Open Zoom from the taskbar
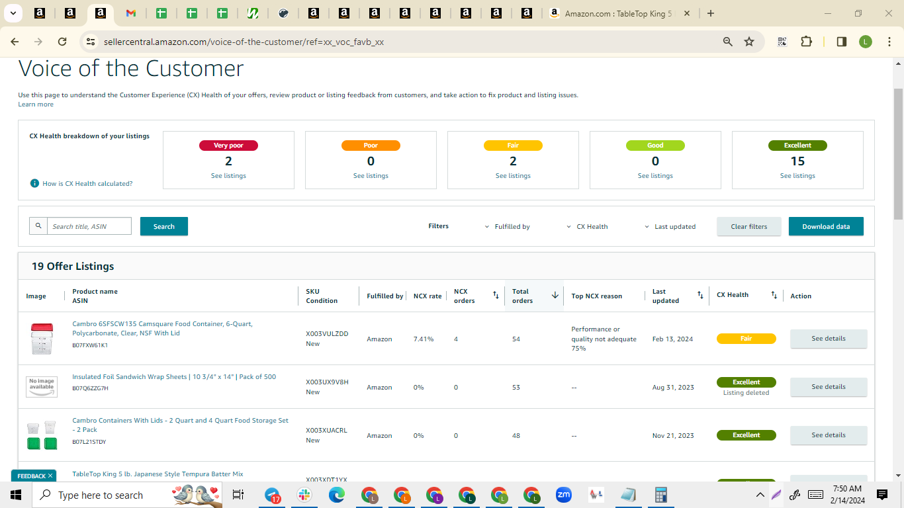This screenshot has height=508, width=904. [564, 495]
